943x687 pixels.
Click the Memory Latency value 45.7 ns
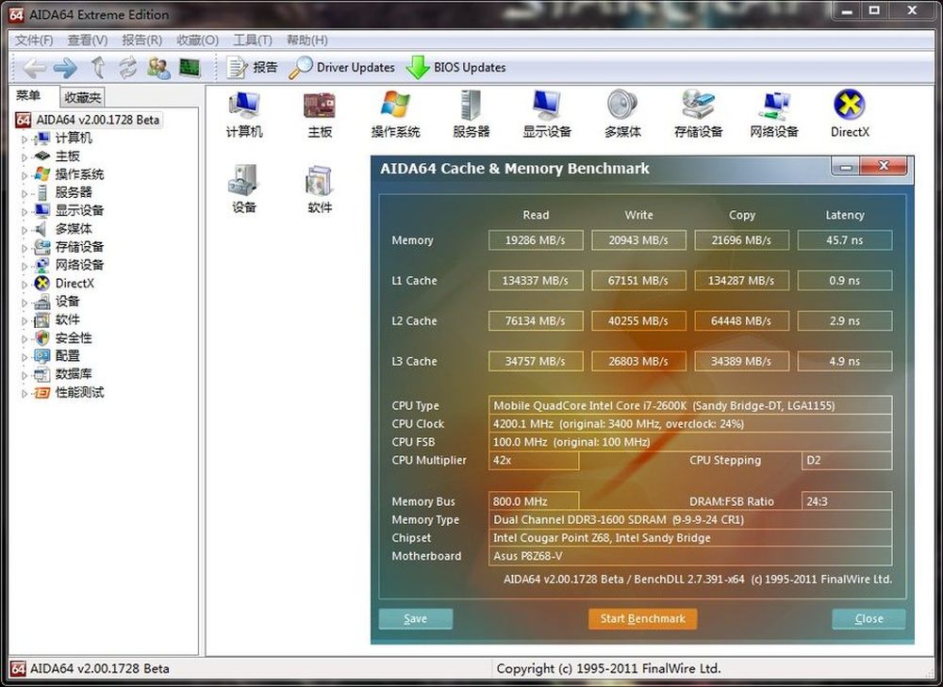844,240
